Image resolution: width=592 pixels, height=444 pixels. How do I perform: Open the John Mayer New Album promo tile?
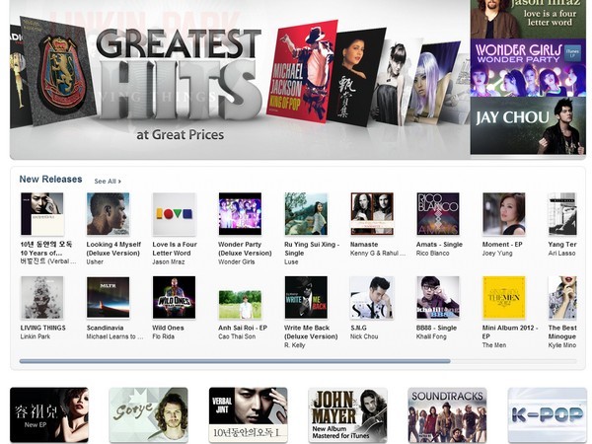coord(347,415)
